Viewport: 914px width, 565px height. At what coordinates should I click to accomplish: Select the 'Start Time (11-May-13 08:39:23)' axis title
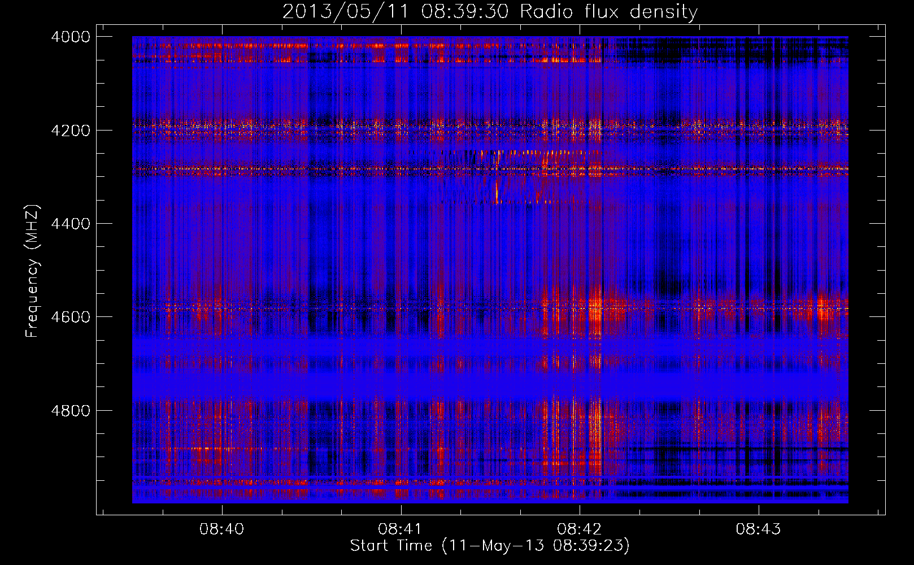[490, 546]
